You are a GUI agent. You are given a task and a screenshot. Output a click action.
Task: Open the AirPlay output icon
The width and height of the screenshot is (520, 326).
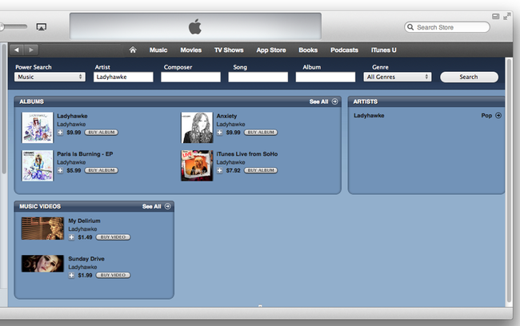(x=41, y=27)
